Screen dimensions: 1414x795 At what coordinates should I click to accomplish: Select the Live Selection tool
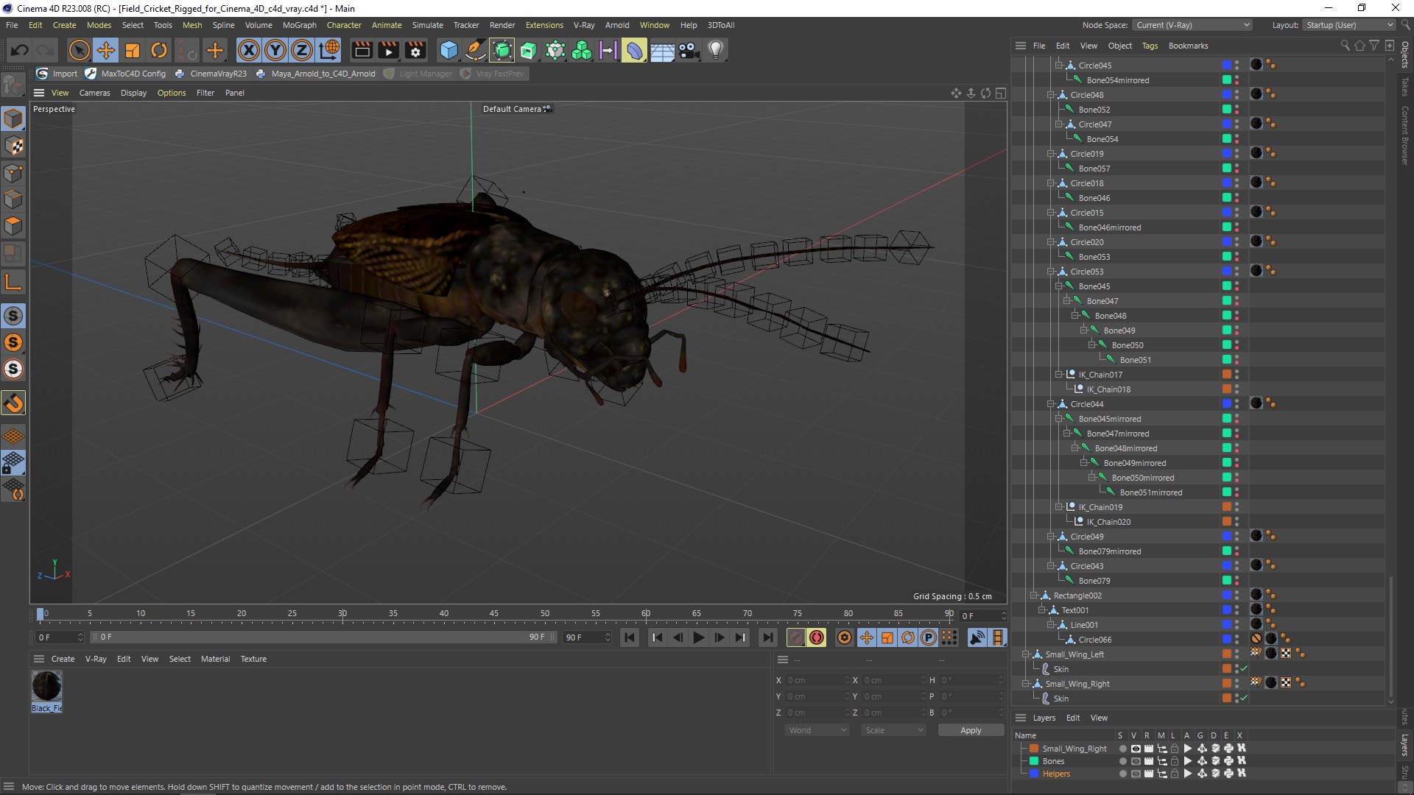point(79,50)
